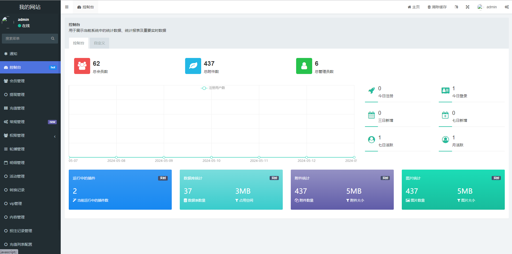Screen dimensions: 512x254
Task: Click the 清除缓存 button
Action: click(437, 7)
